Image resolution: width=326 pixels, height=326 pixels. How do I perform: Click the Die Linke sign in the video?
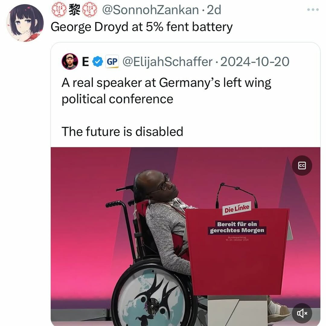tap(237, 209)
